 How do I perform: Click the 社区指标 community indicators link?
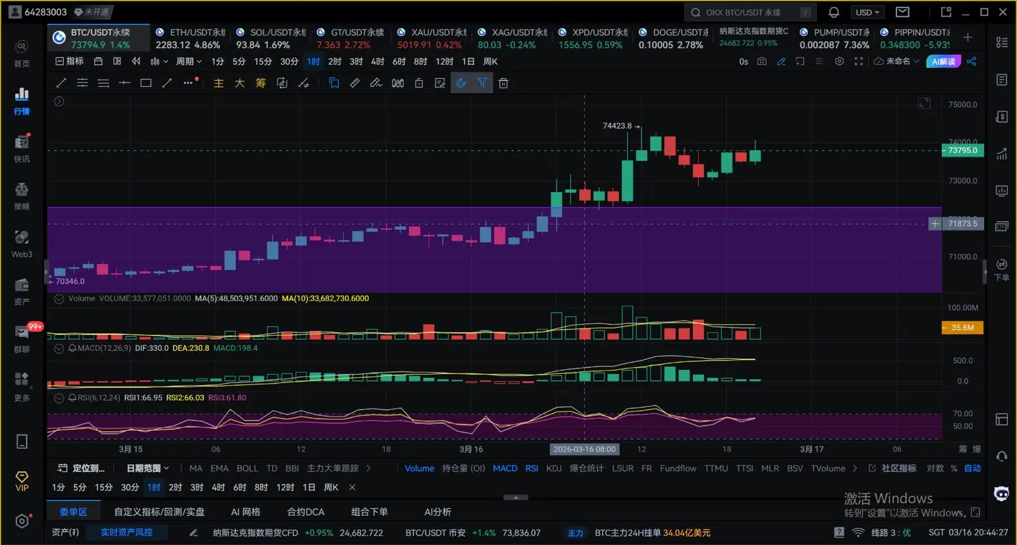893,468
